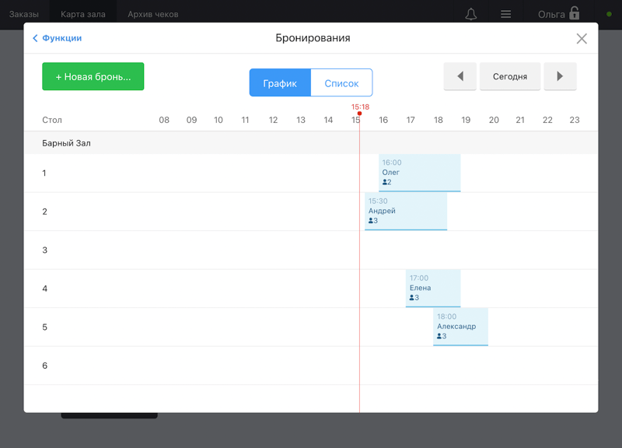This screenshot has width=622, height=448.
Task: Select Андрей's 15:30 reservation
Action: click(406, 211)
